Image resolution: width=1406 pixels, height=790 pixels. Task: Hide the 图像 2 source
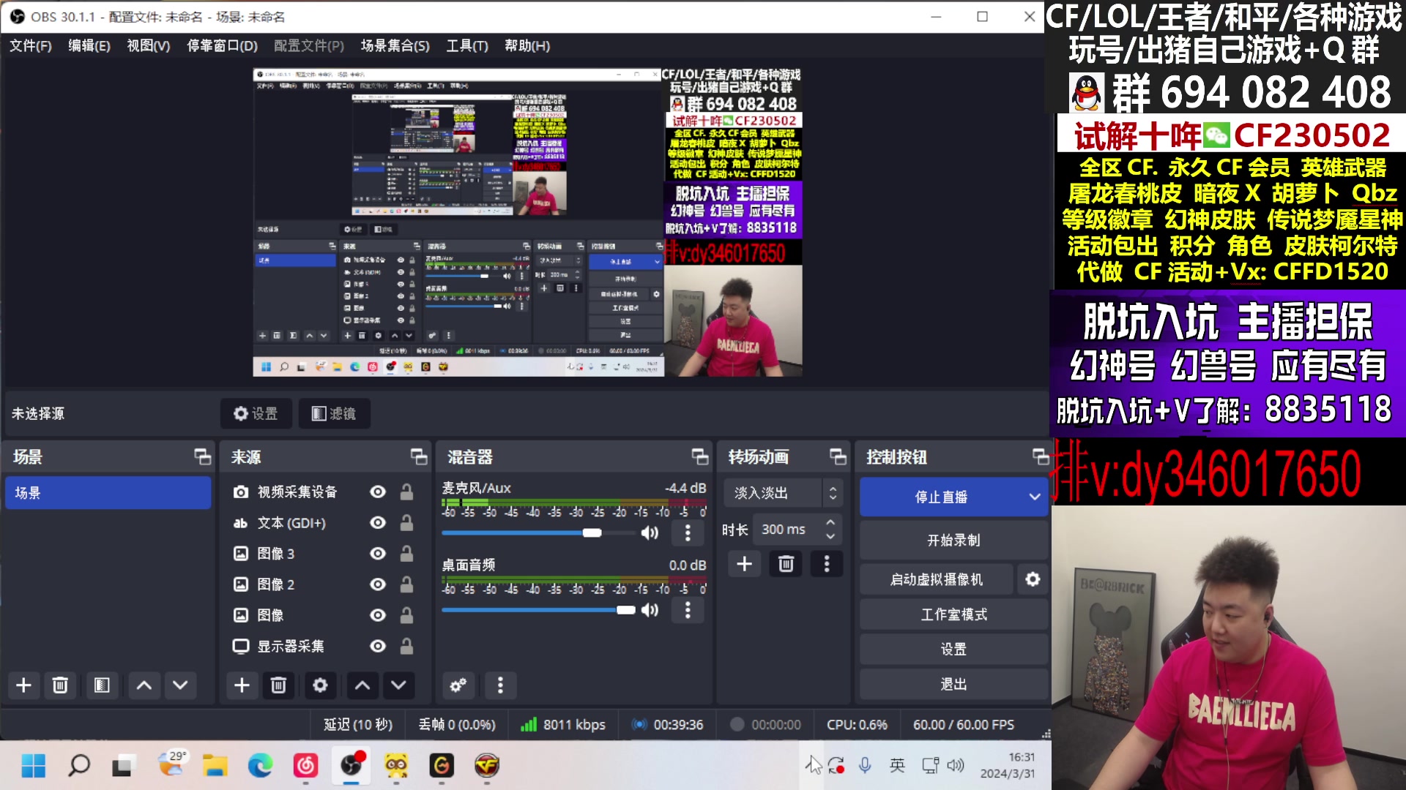pyautogui.click(x=378, y=584)
